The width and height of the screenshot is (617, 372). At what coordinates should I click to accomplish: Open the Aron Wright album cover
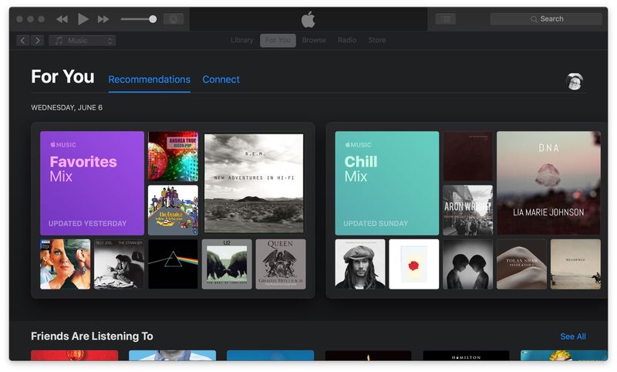click(x=467, y=210)
